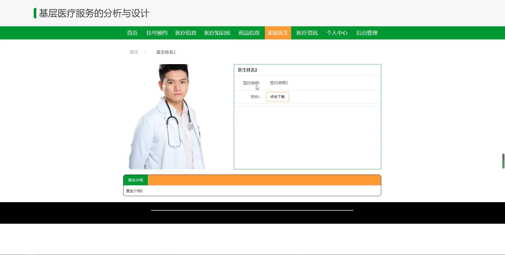Click the 医生姓名2 breadcrumb text
This screenshot has height=255, width=505.
[166, 52]
